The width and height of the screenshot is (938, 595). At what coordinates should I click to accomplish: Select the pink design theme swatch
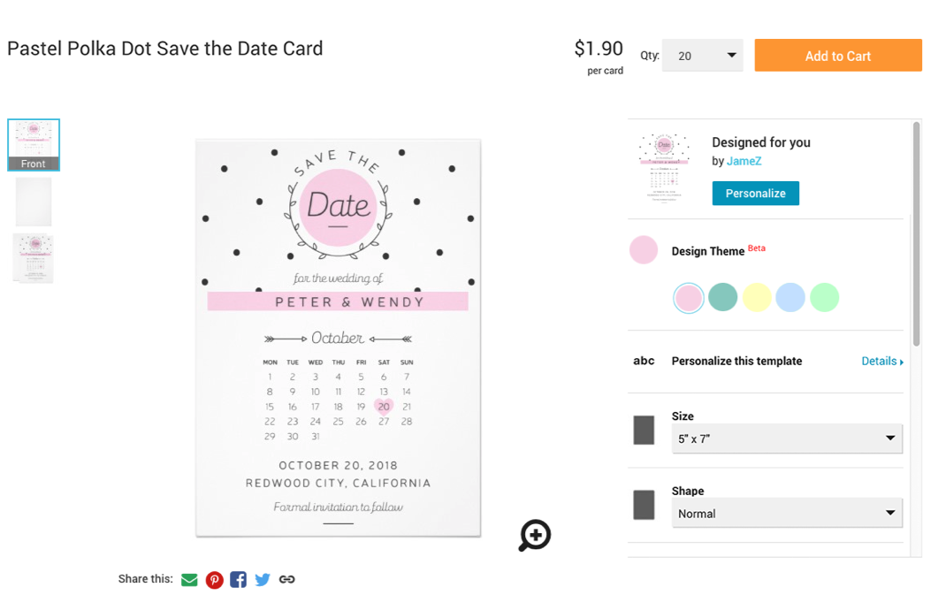tap(689, 298)
